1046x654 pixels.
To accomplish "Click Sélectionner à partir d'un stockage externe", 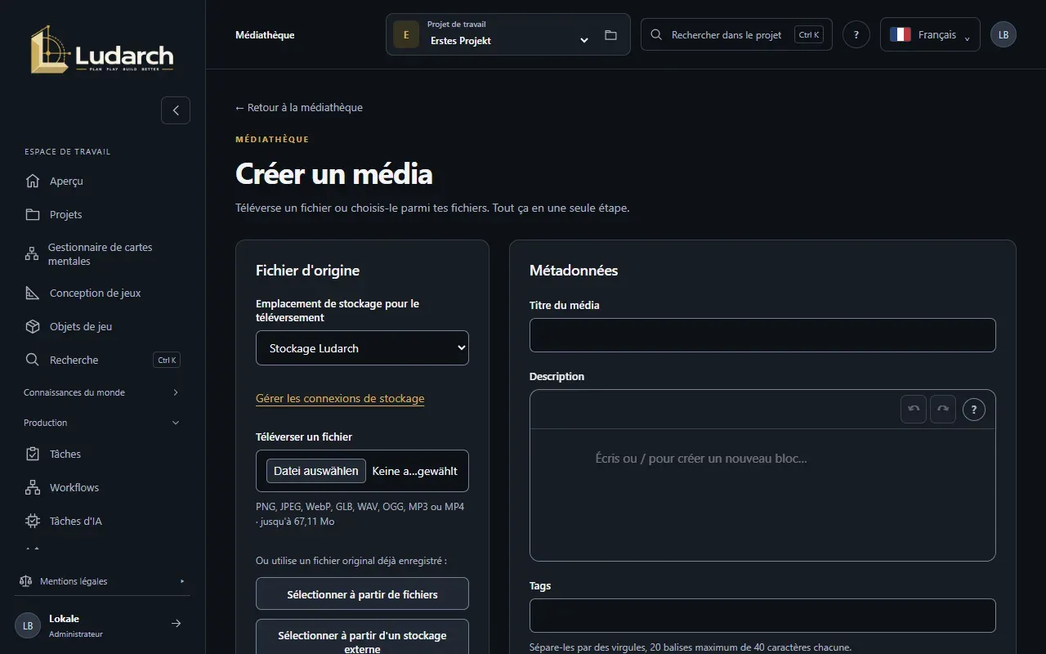I will (x=362, y=637).
